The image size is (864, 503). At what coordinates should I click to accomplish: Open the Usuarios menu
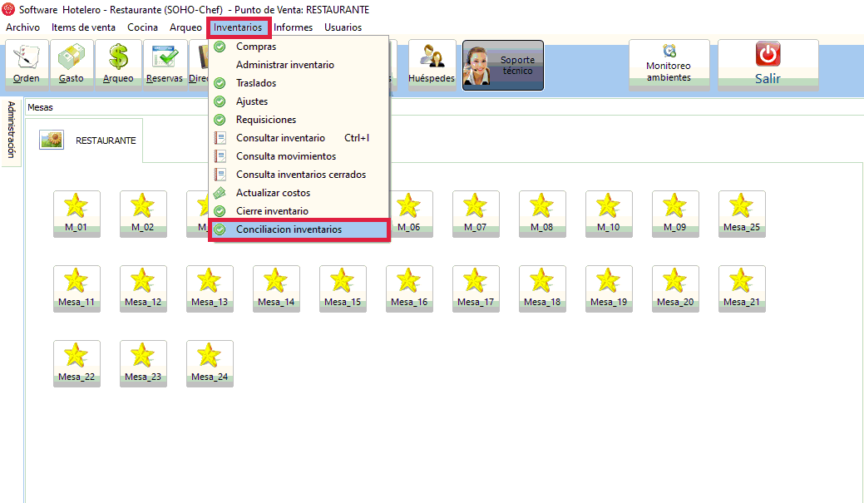[343, 27]
